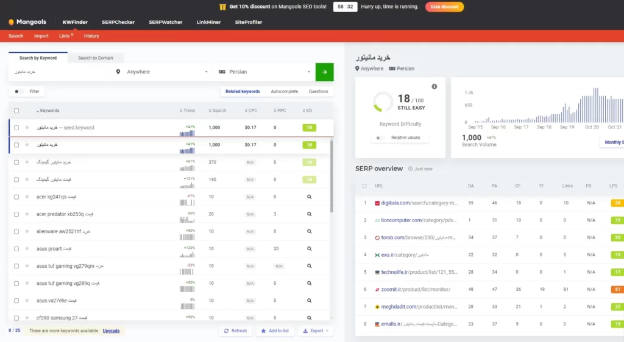Screen dimensions: 624x342
Task: Star the acer predator xb253q keyword
Action: click(x=27, y=214)
